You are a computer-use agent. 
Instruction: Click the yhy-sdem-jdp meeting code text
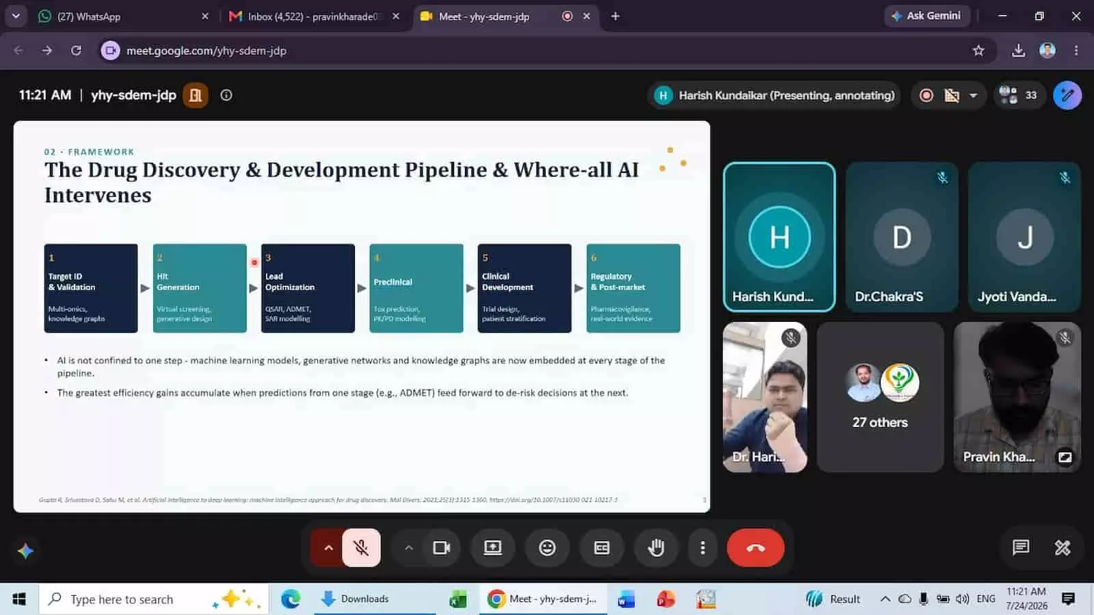(x=133, y=95)
